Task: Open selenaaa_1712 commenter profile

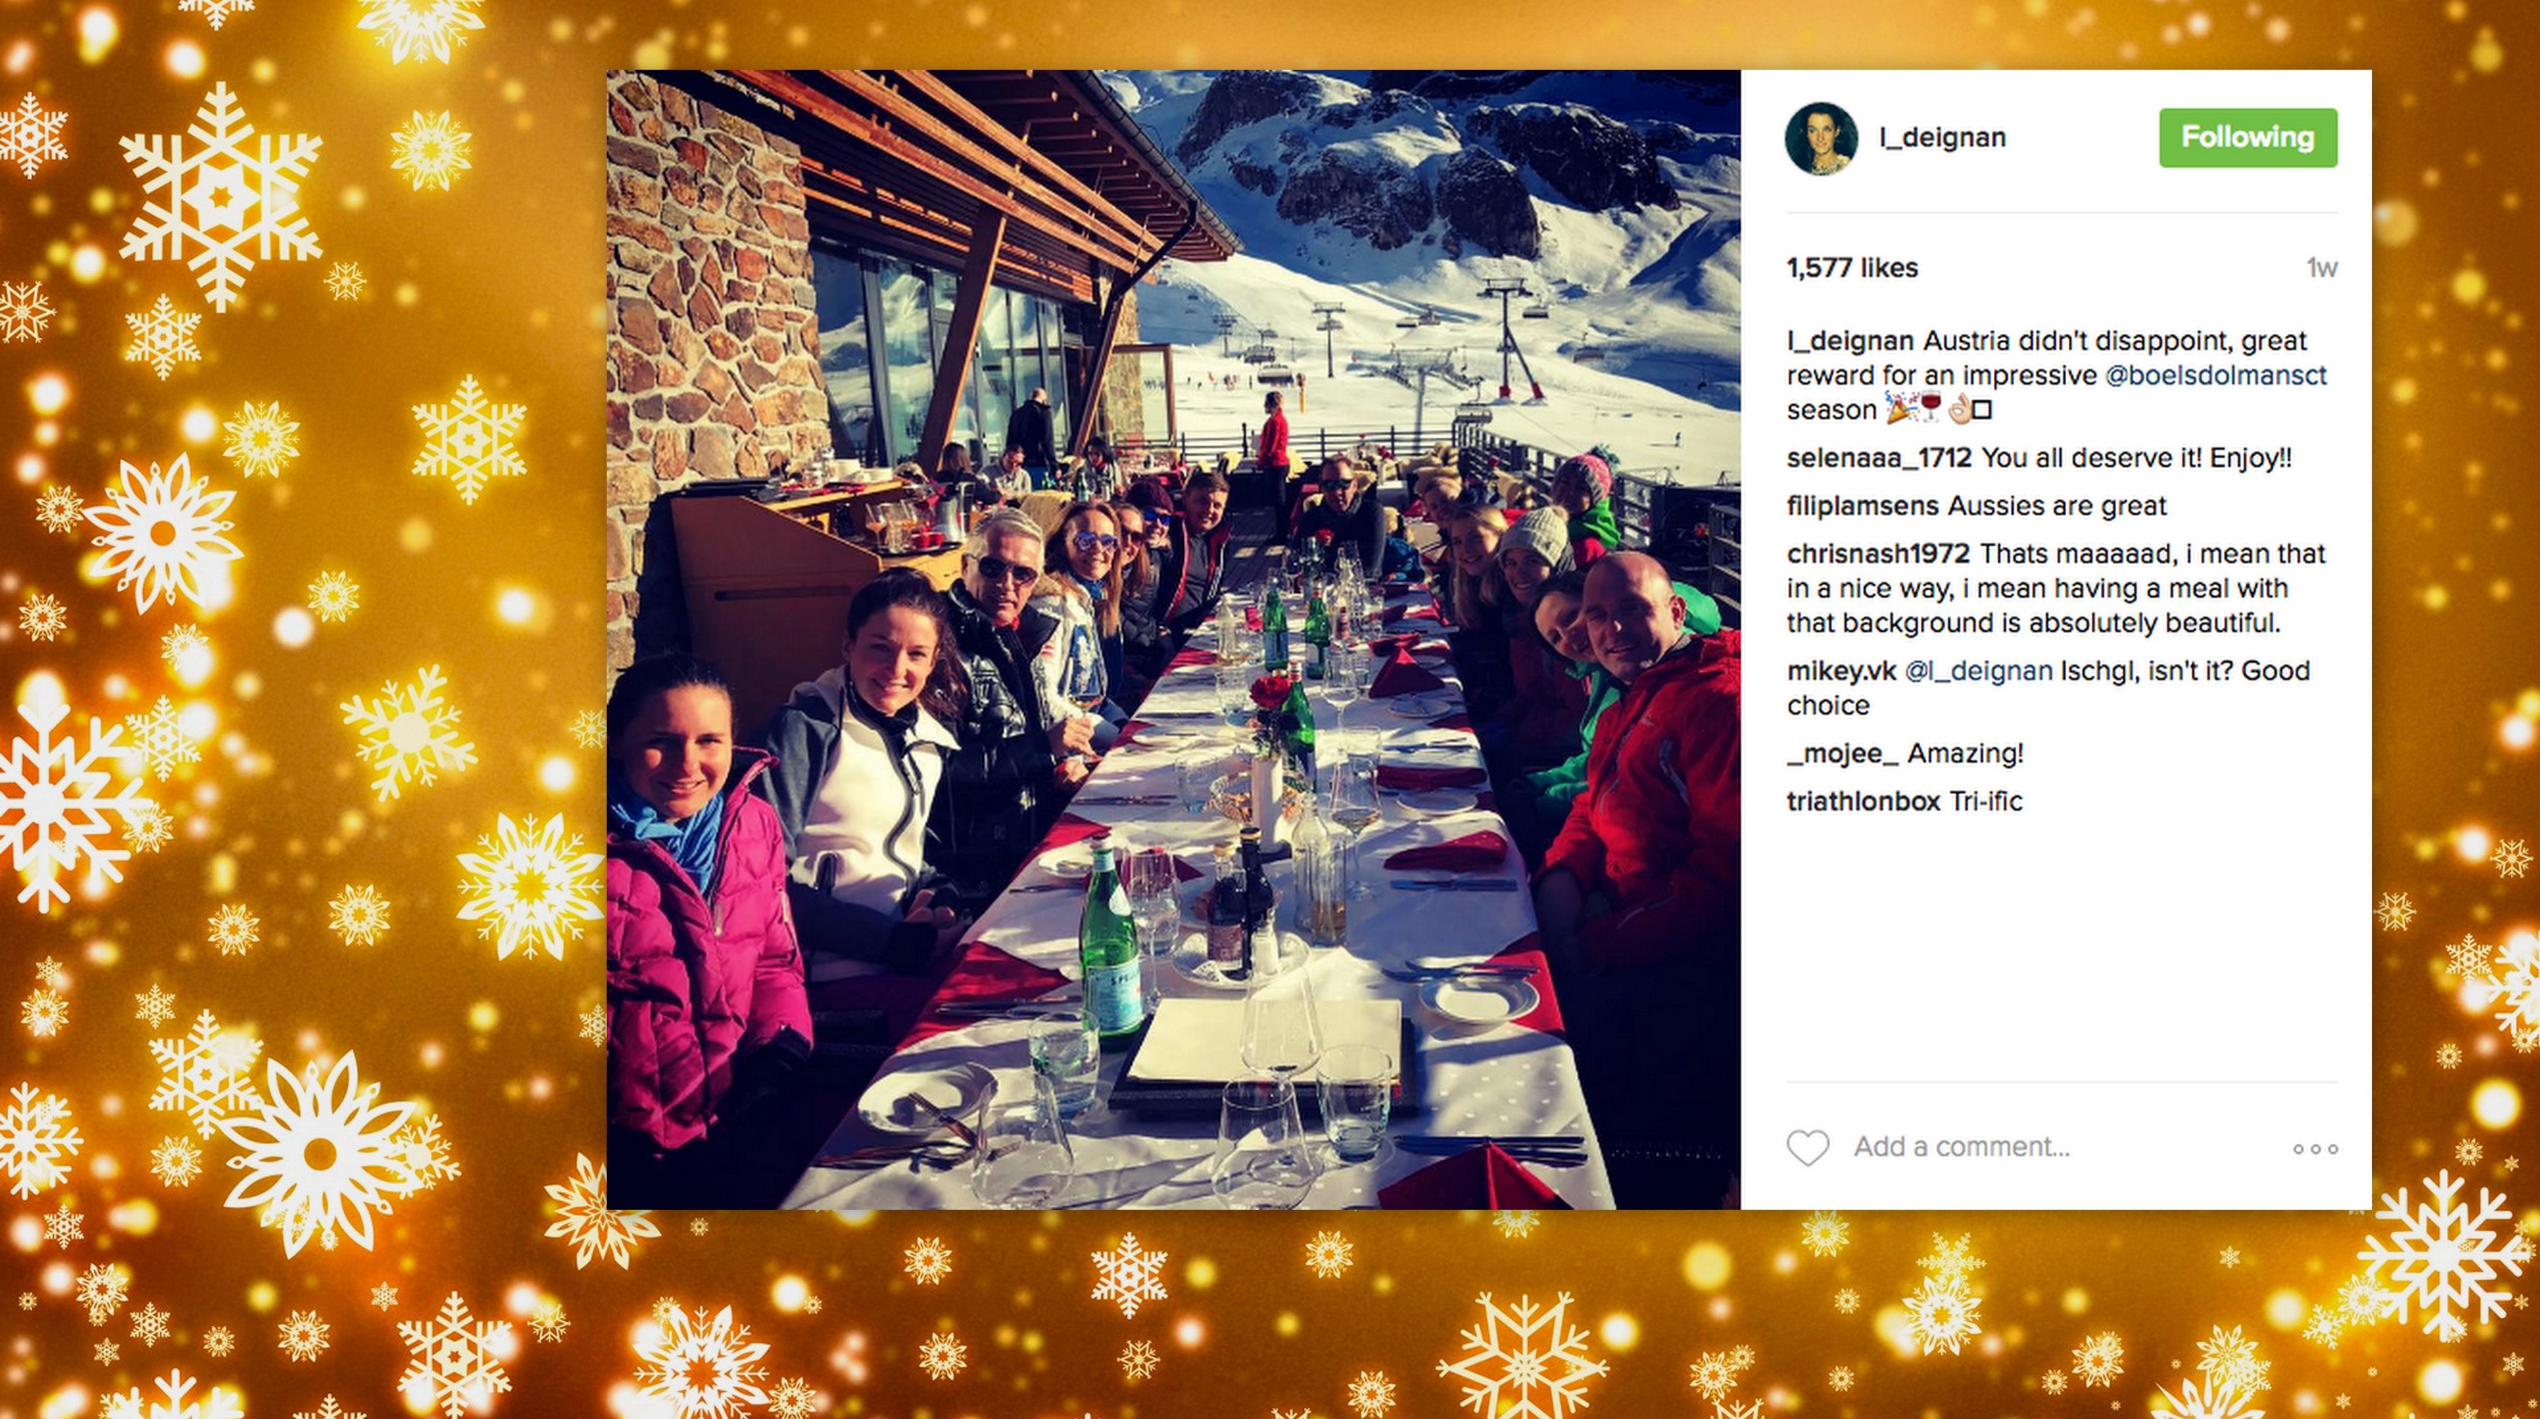Action: (x=1878, y=459)
